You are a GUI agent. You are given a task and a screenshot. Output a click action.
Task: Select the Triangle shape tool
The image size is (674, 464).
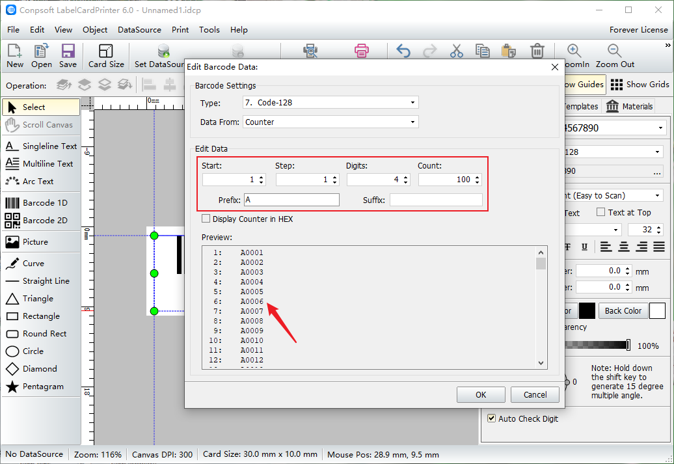click(x=41, y=299)
